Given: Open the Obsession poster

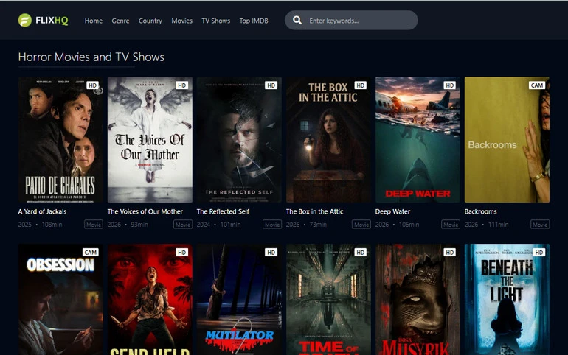Looking at the screenshot, I should (60, 299).
